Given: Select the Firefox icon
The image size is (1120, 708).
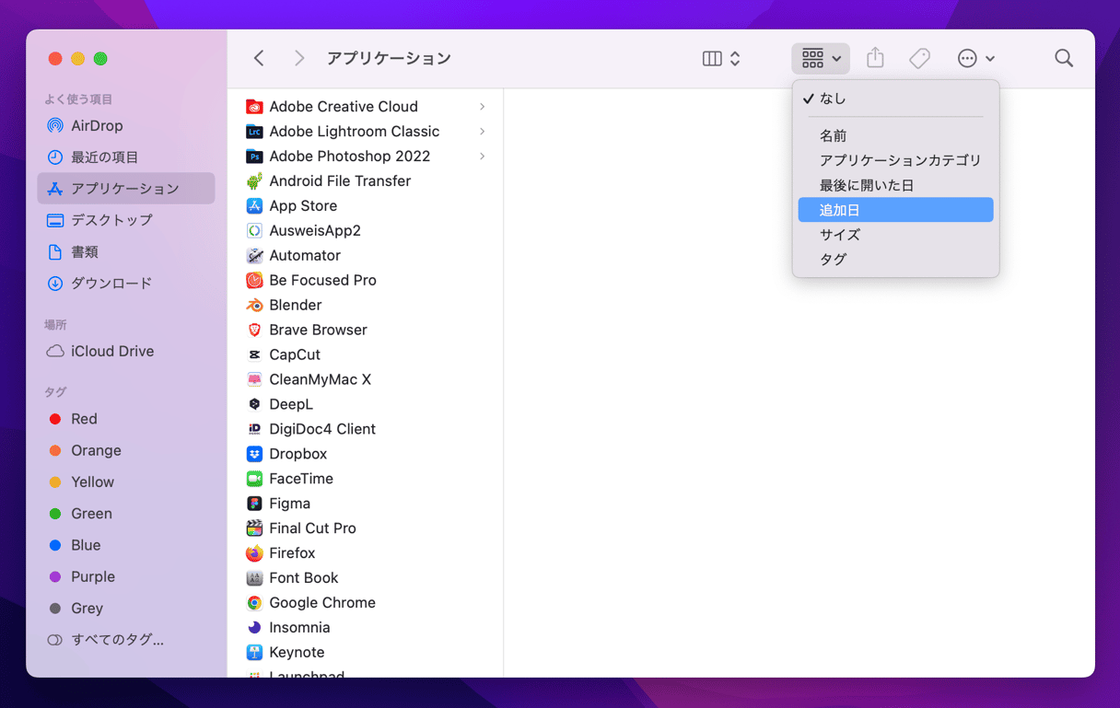Looking at the screenshot, I should point(254,553).
